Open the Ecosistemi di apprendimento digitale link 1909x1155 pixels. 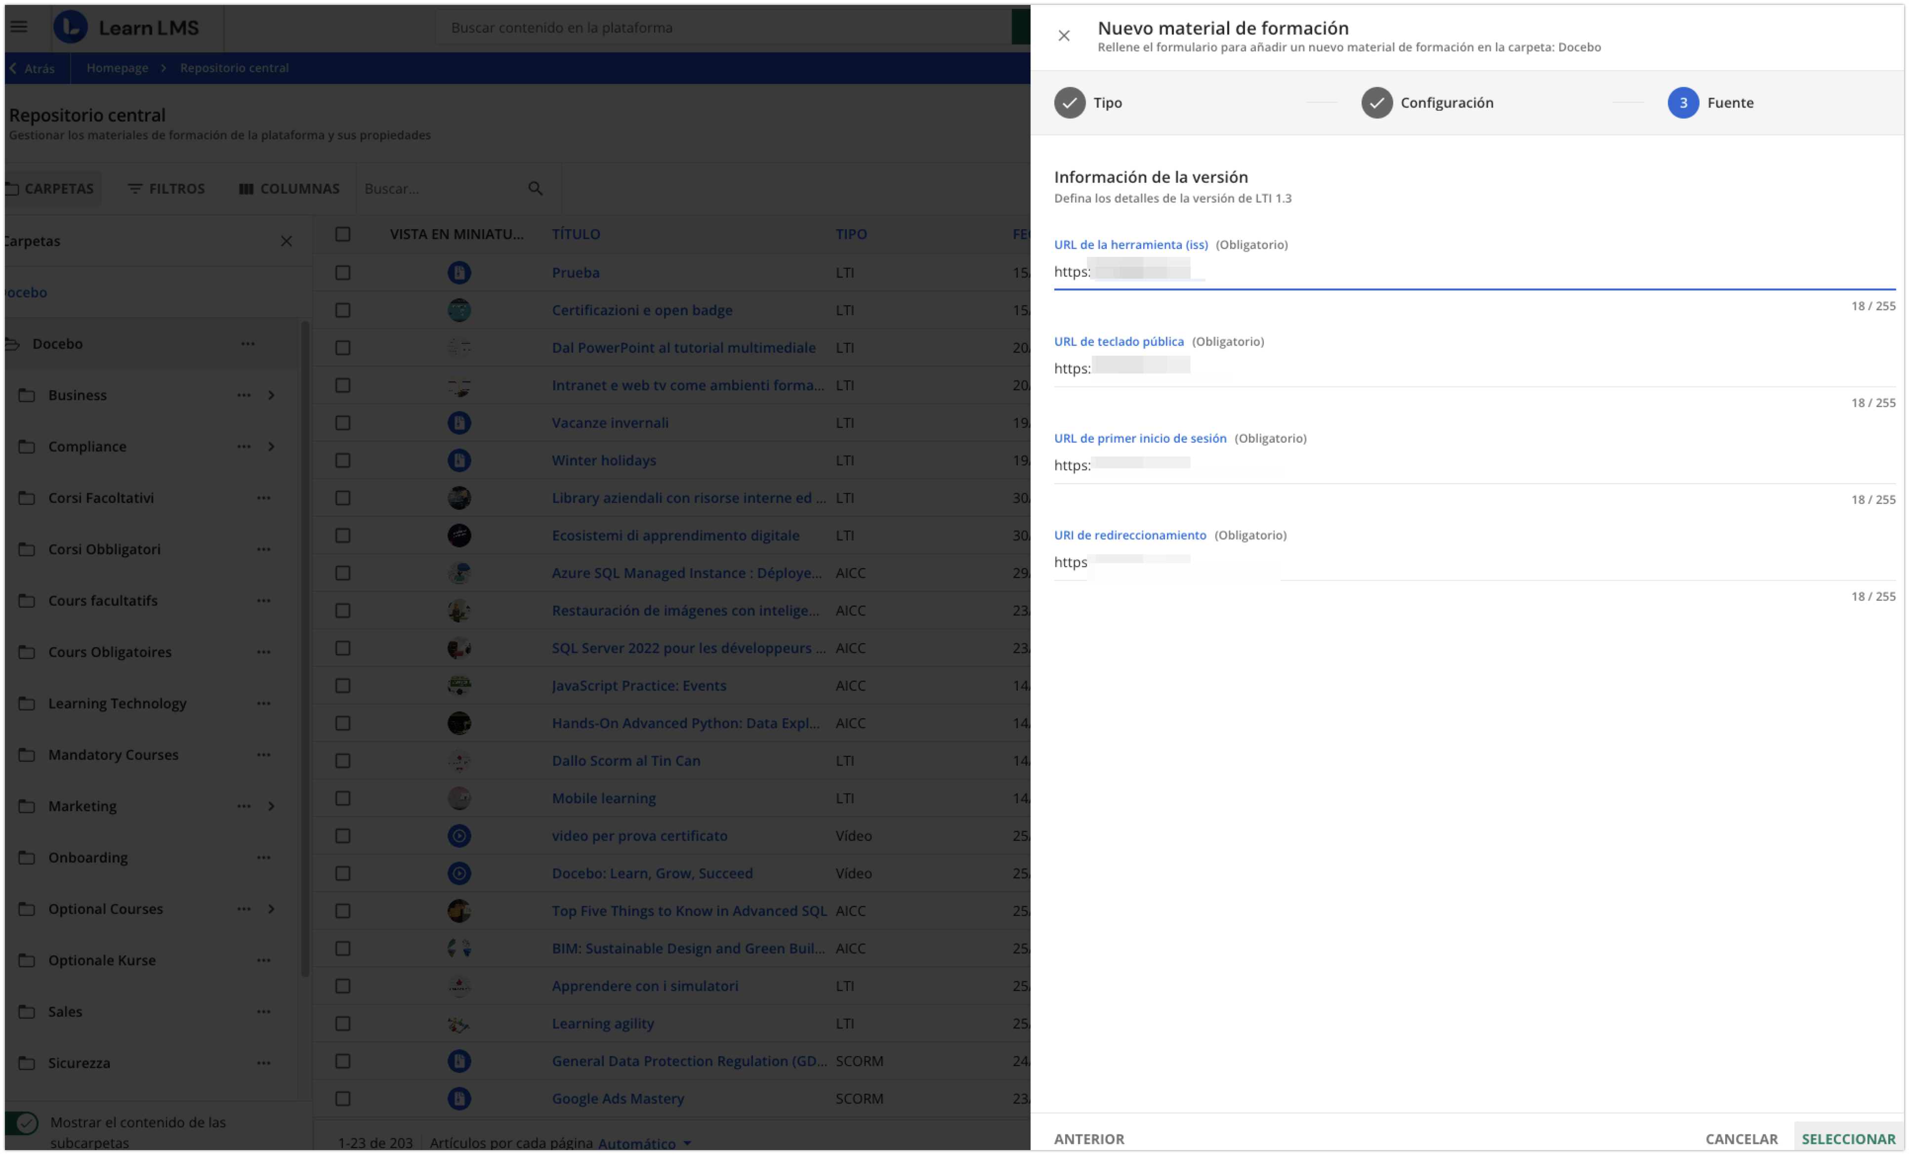[675, 536]
